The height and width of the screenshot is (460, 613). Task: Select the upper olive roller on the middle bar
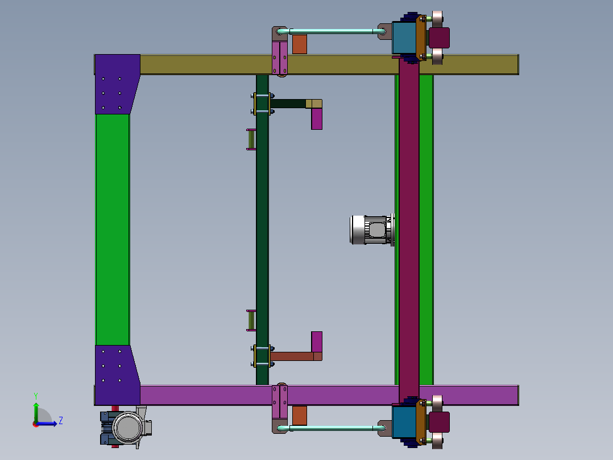pos(251,139)
